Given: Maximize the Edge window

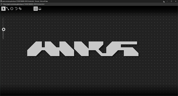Looking at the screenshot, I should pyautogui.click(x=171, y=1).
